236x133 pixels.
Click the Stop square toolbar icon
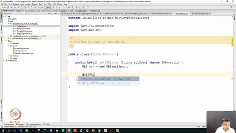point(69,7)
